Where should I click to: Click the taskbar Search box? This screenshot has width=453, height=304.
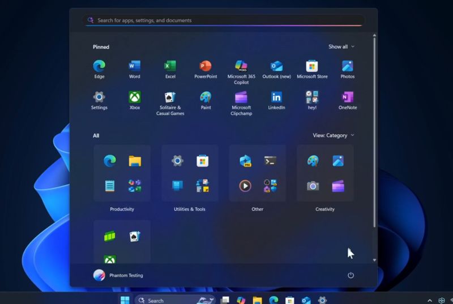click(x=175, y=300)
